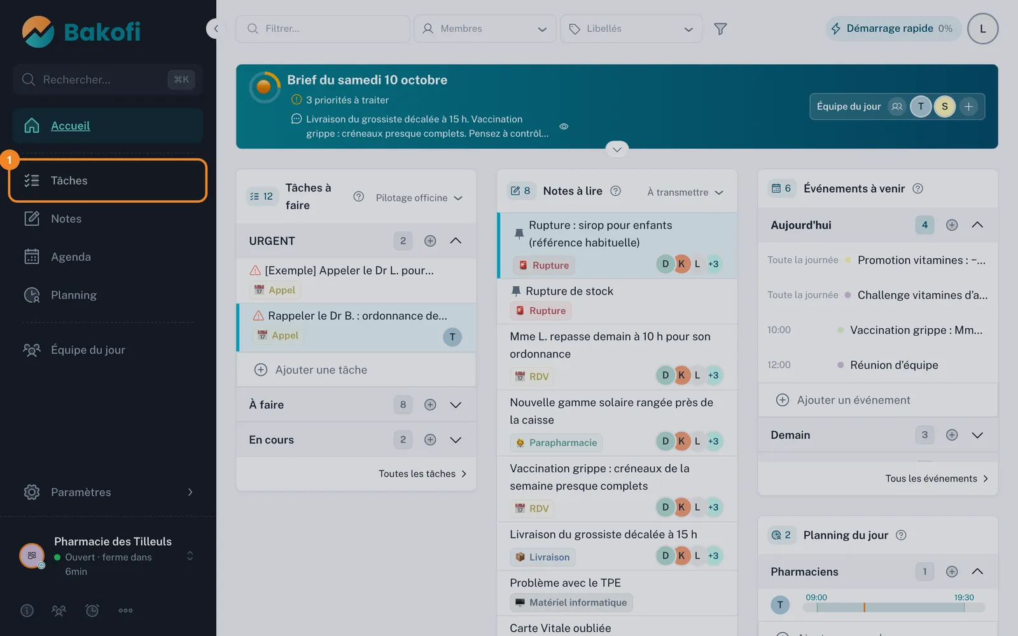Image resolution: width=1018 pixels, height=636 pixels.
Task: Click the Toutes les tâches link
Action: [x=422, y=474]
